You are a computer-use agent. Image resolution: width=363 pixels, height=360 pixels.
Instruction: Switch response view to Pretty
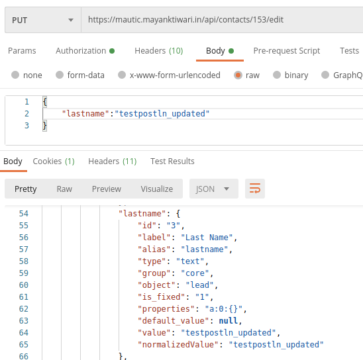(25, 189)
